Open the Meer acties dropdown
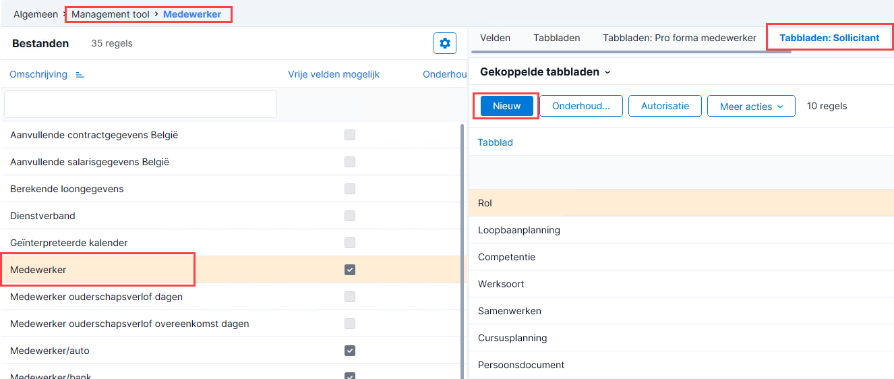The image size is (894, 379). pos(751,106)
